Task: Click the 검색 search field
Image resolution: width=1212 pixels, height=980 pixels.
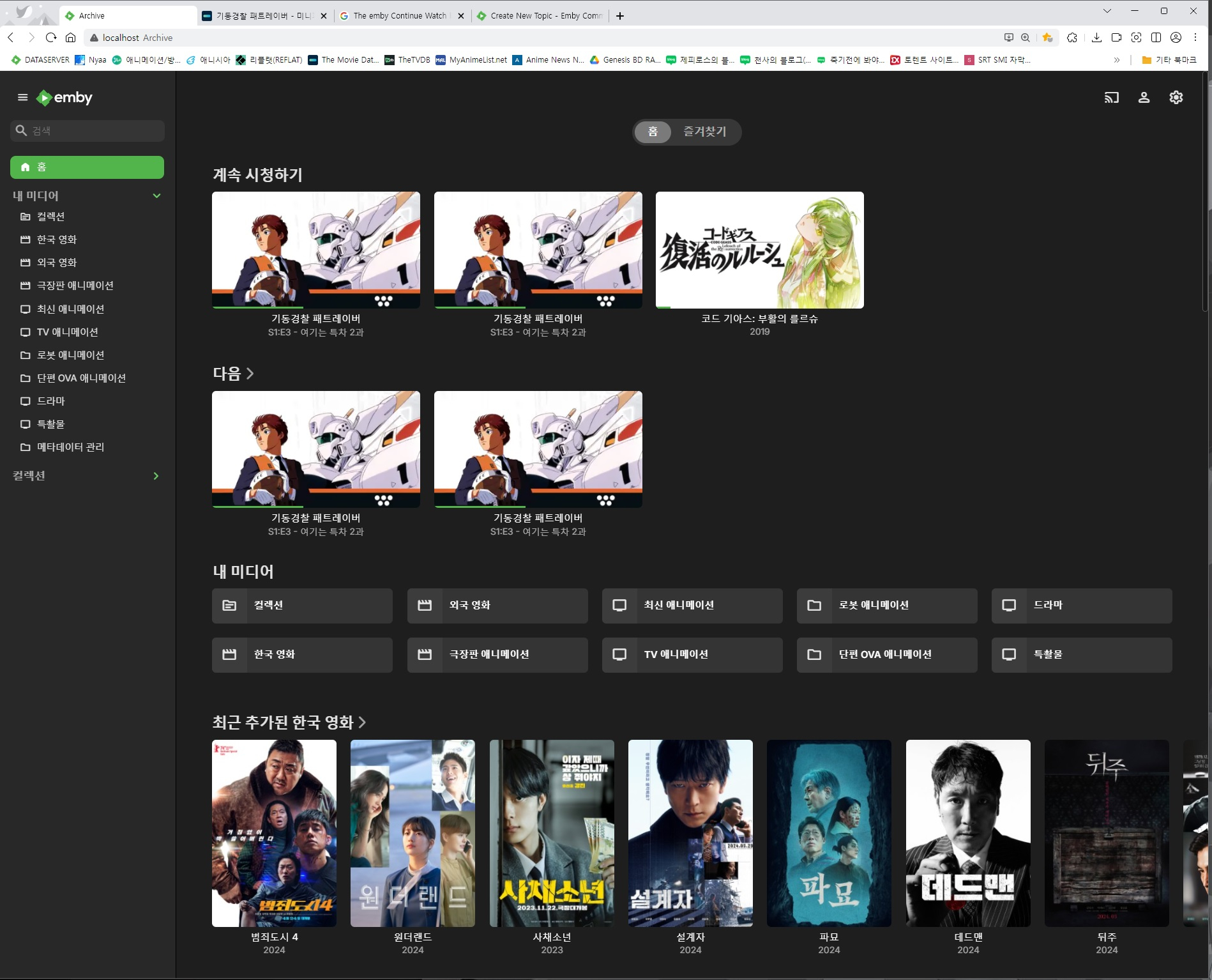Action: (x=87, y=131)
